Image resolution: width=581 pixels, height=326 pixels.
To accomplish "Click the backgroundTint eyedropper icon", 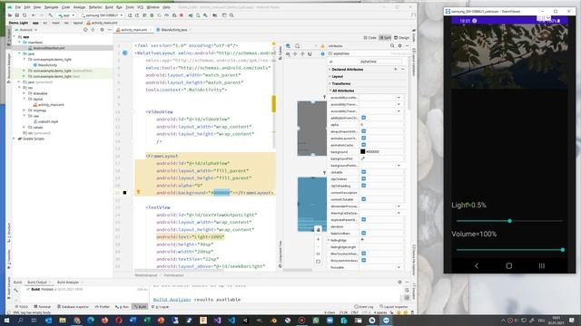I will pos(363,158).
